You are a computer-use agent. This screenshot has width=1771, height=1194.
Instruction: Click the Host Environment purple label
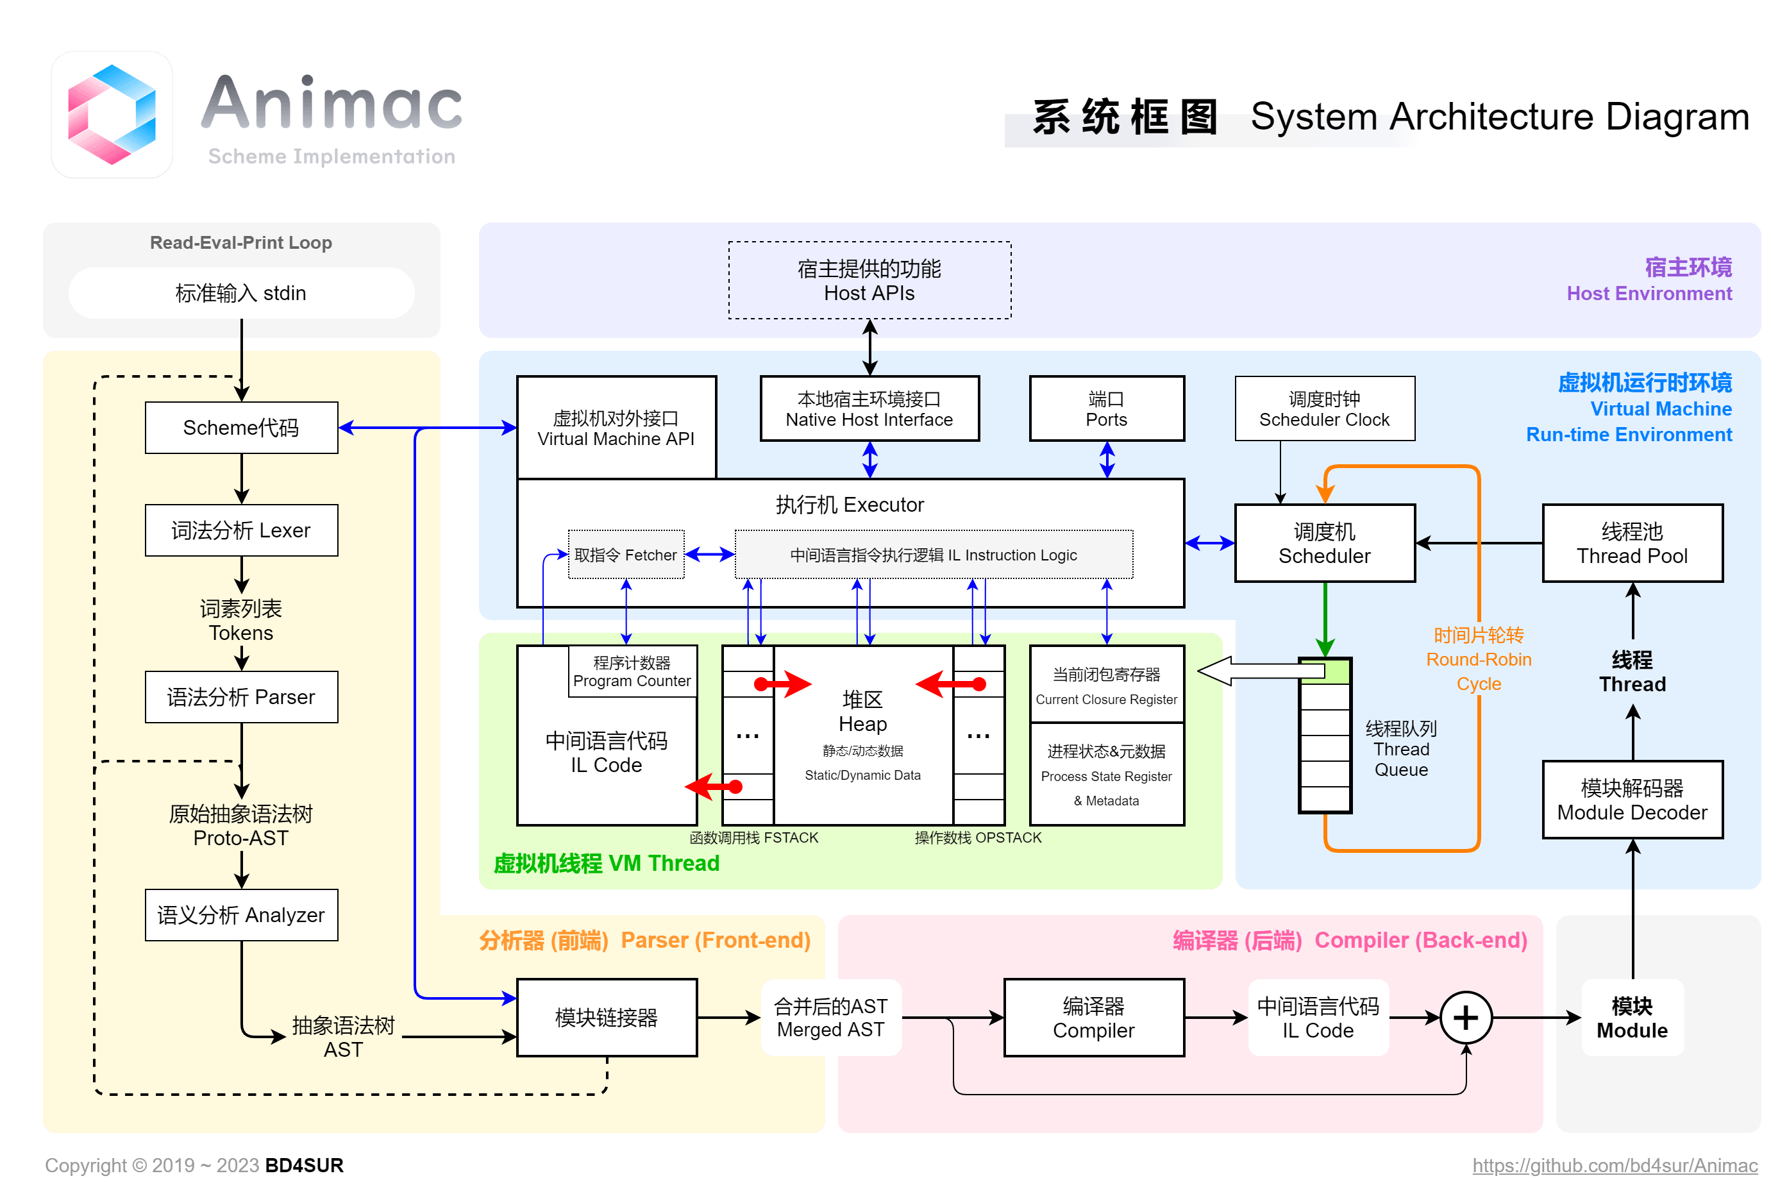1649,280
